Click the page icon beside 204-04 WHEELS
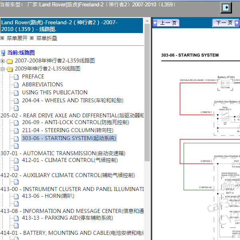This screenshot has width=240, height=240. (16, 101)
